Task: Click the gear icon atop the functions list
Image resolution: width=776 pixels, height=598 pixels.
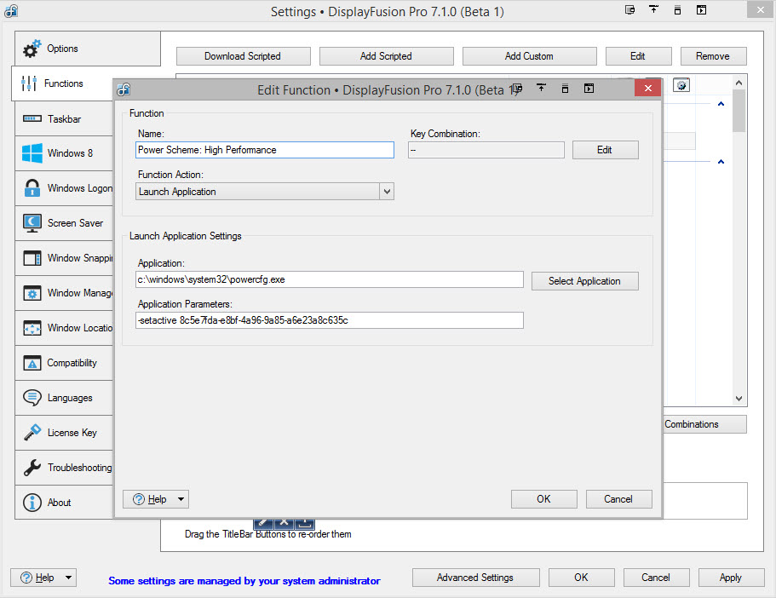Action: click(681, 85)
